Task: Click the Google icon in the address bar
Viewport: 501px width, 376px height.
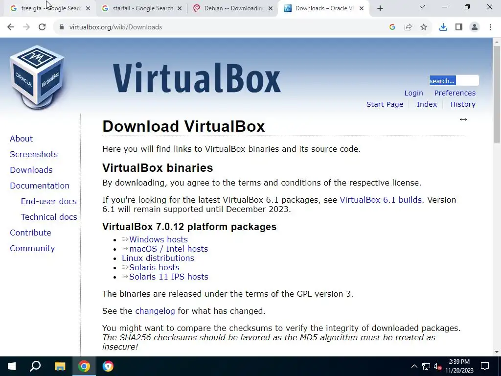Action: click(x=392, y=27)
